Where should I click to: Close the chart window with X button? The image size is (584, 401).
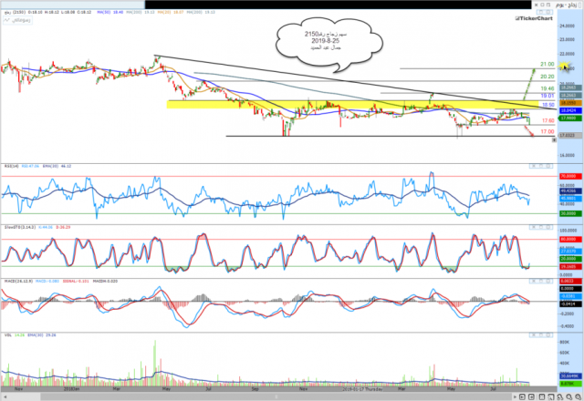(x=537, y=5)
